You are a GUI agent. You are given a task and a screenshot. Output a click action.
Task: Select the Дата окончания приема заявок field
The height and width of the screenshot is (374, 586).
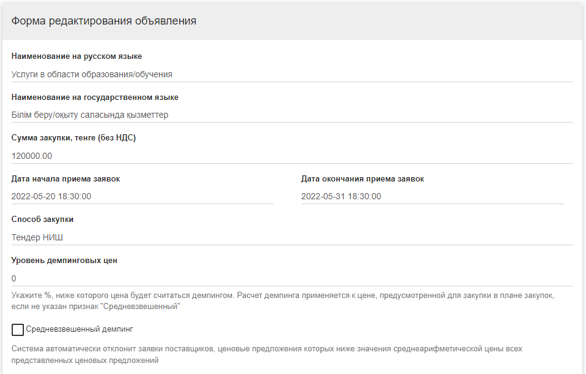click(x=431, y=196)
